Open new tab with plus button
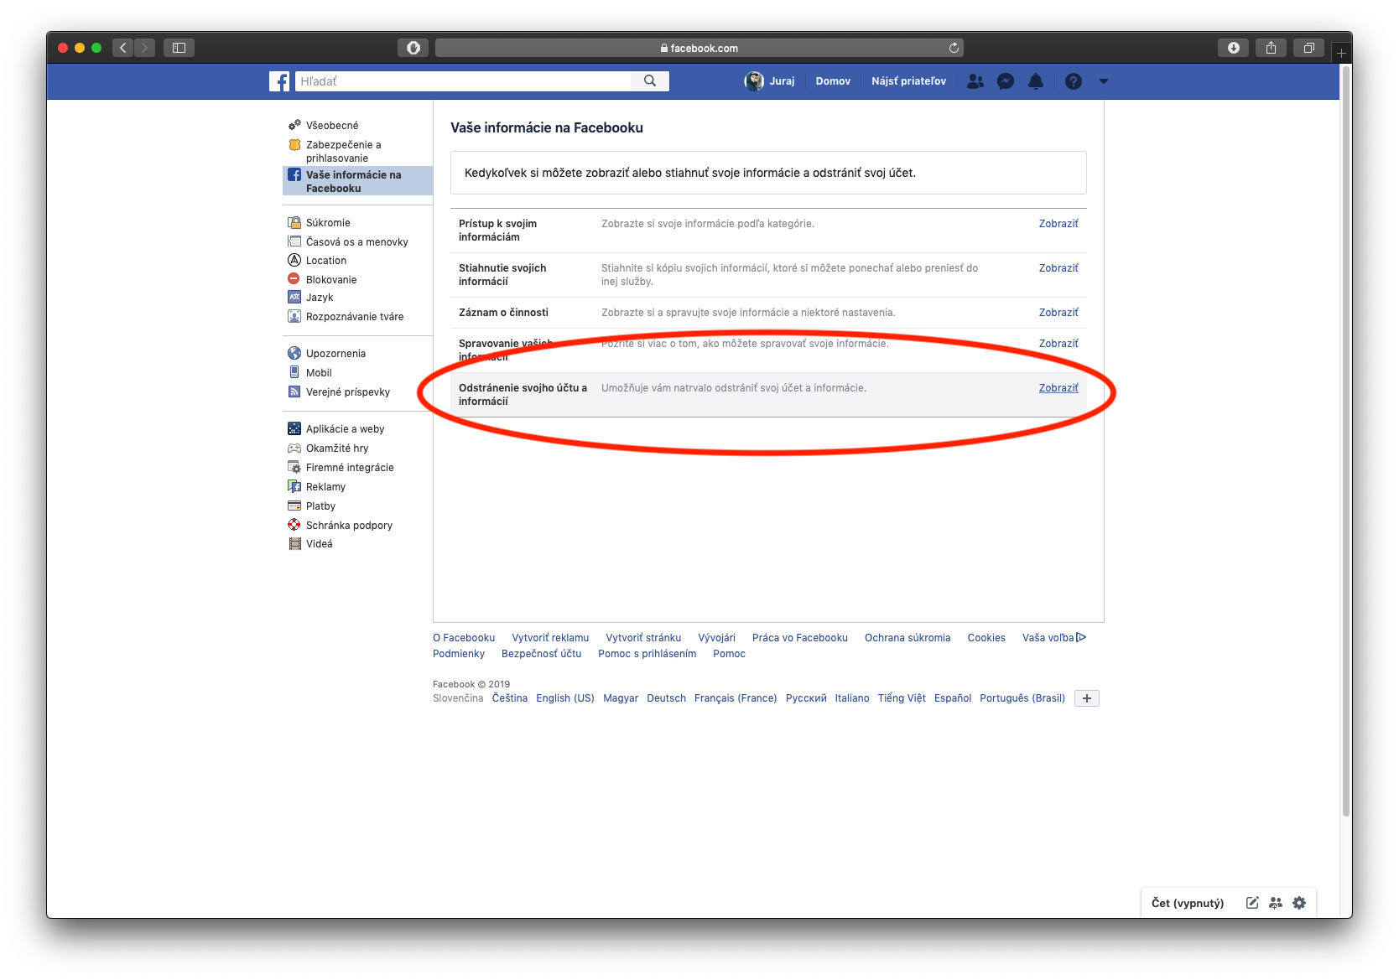The width and height of the screenshot is (1399, 980). coord(1341,53)
